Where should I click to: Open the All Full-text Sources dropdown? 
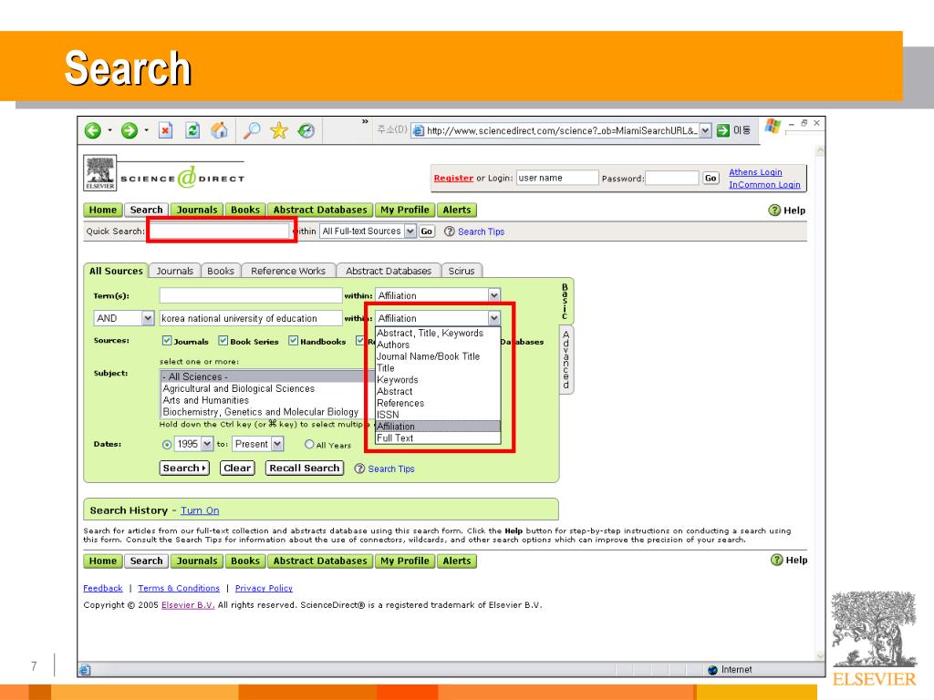click(410, 231)
